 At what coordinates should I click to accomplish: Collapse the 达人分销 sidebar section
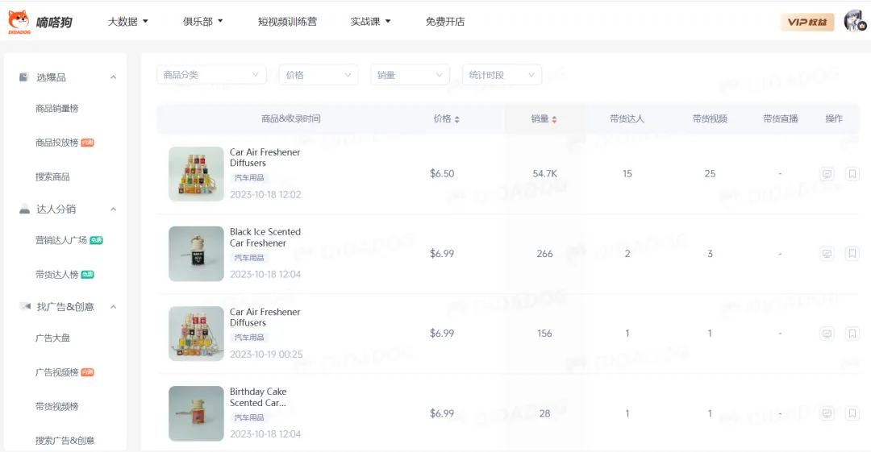114,209
